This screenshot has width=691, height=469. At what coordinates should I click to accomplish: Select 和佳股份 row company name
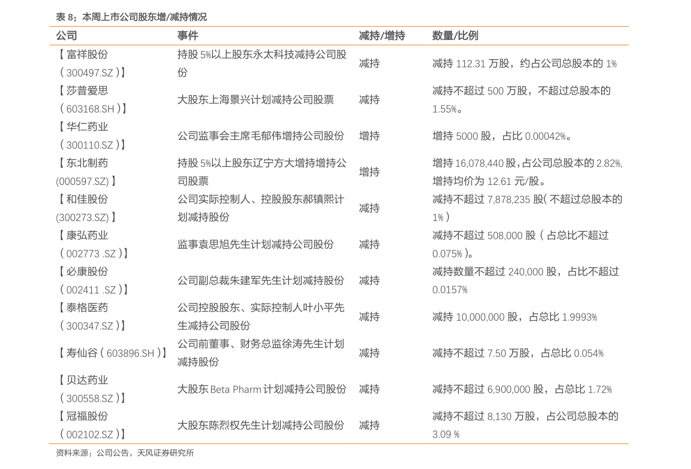point(87,199)
